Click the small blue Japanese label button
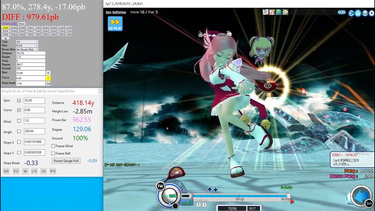This screenshot has height=211, width=375. coord(342,12)
